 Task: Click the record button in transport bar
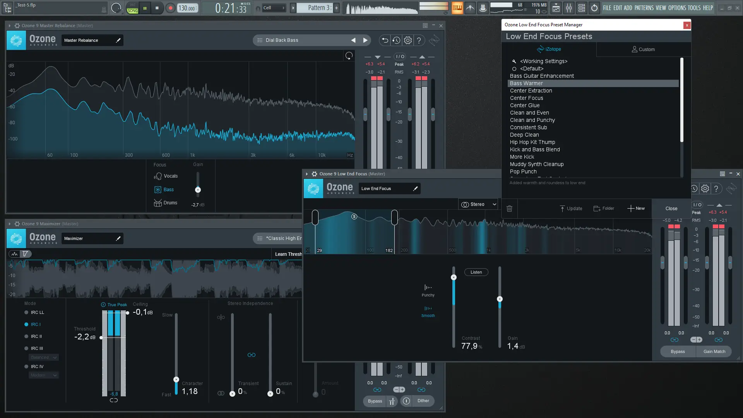[170, 8]
